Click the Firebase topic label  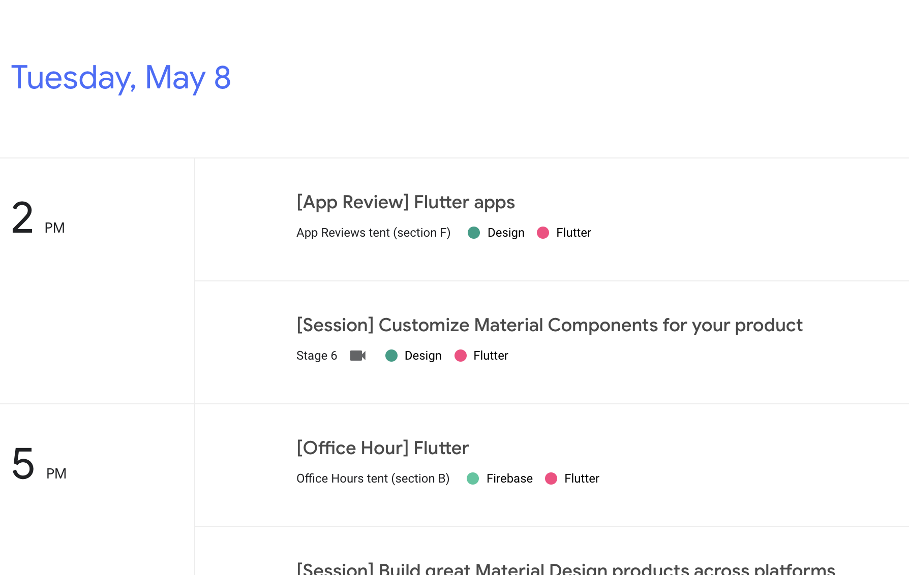click(x=509, y=478)
